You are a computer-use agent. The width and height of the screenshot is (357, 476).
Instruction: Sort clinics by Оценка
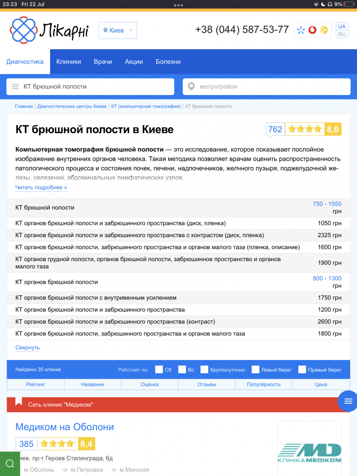click(150, 384)
